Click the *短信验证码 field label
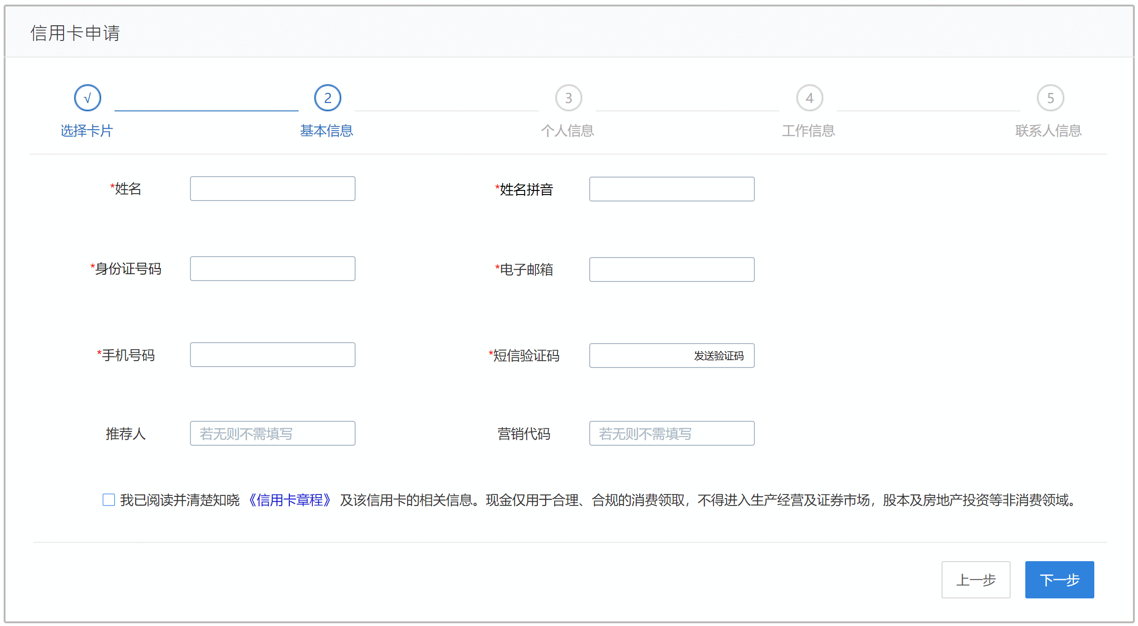This screenshot has width=1138, height=626. tap(524, 356)
